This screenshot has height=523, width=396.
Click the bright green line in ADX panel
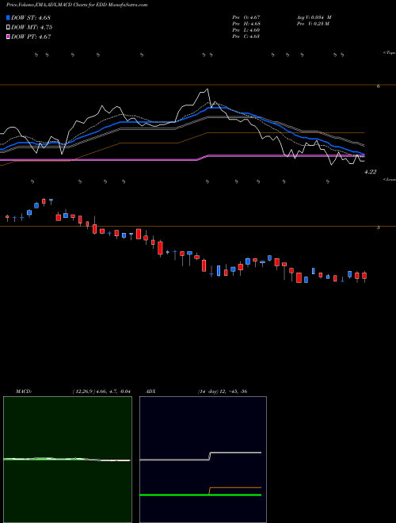200,495
